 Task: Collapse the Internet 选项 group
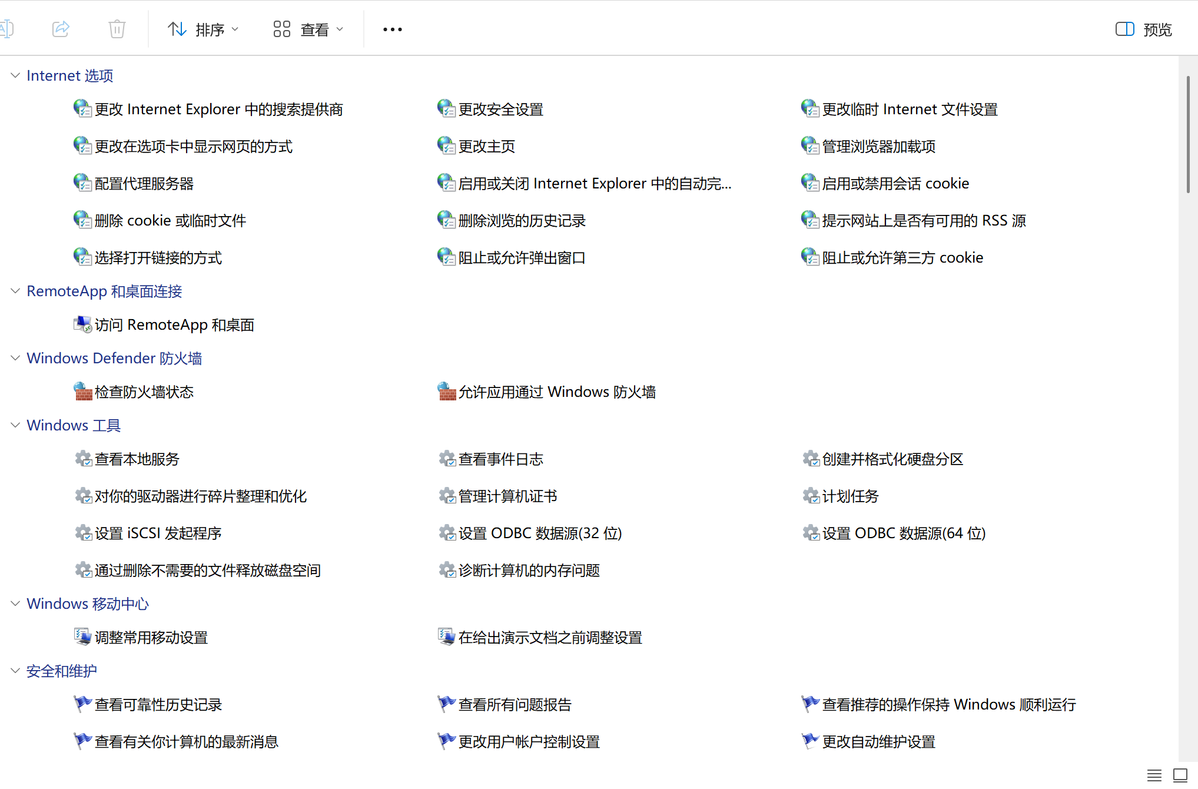click(x=15, y=75)
